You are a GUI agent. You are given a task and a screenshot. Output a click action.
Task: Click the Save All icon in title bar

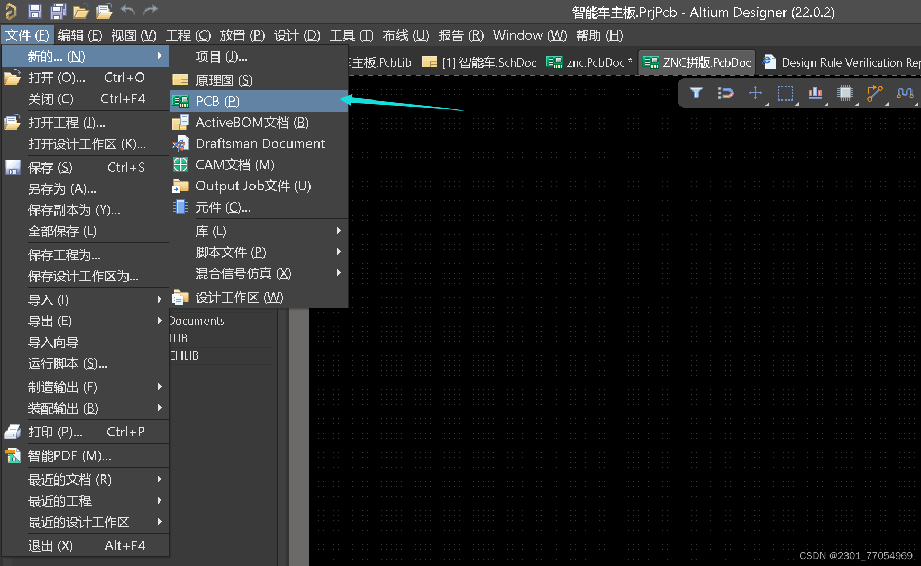[x=58, y=11]
